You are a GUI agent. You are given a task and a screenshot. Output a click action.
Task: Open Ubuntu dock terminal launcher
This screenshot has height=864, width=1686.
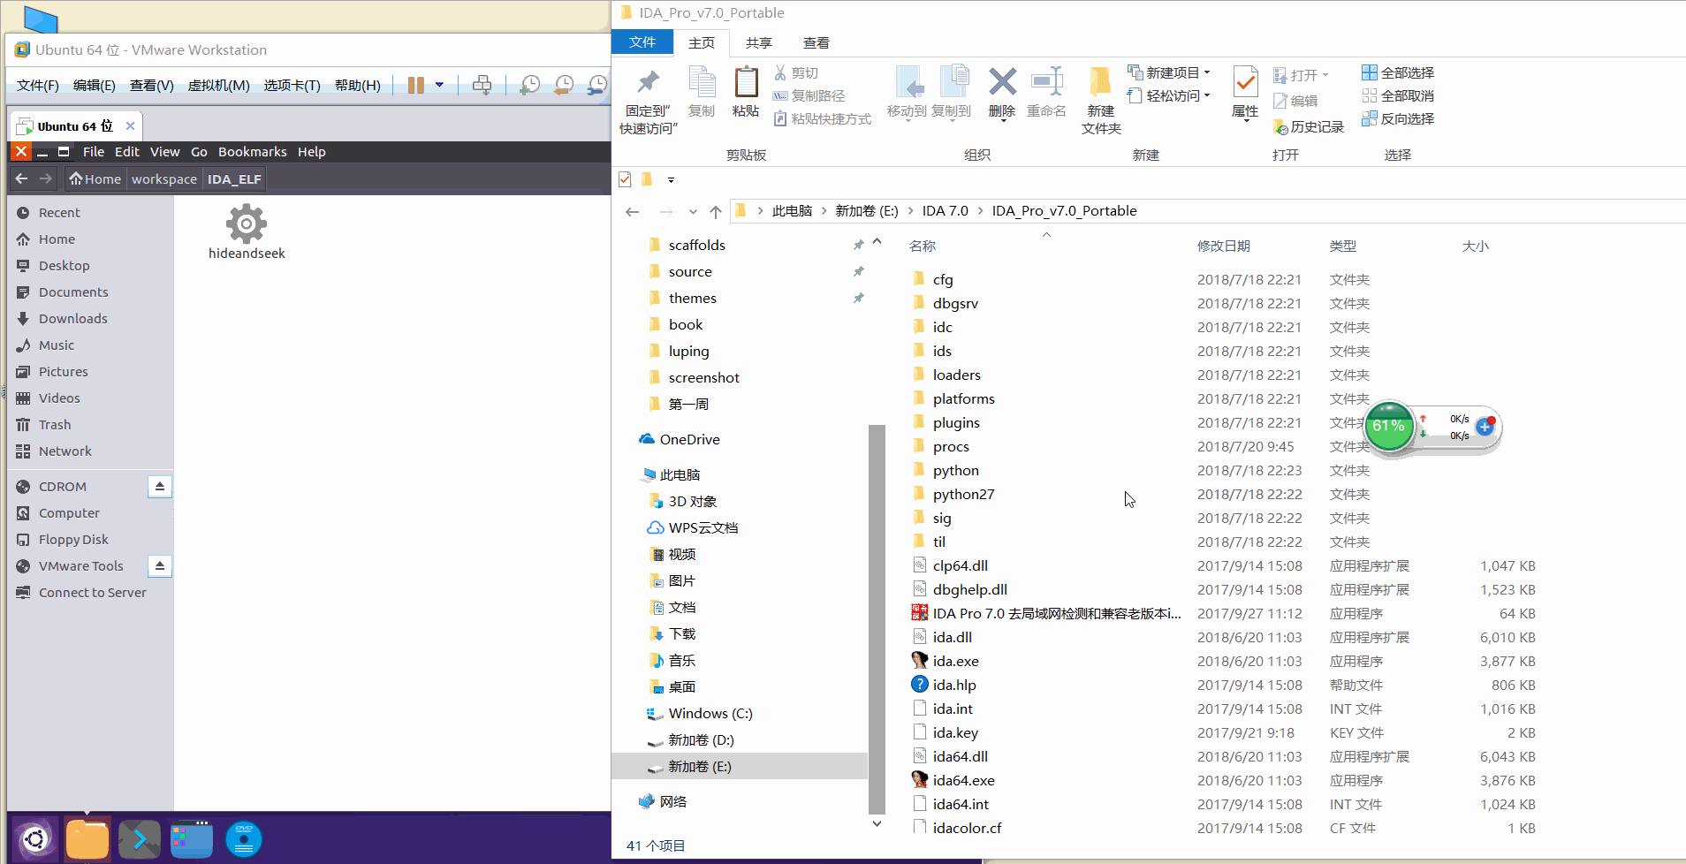(x=140, y=838)
